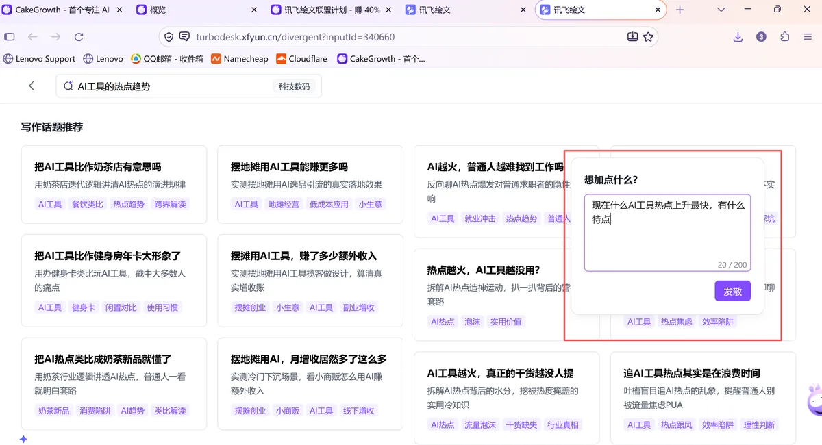Open the browser hamburger menu

click(808, 37)
